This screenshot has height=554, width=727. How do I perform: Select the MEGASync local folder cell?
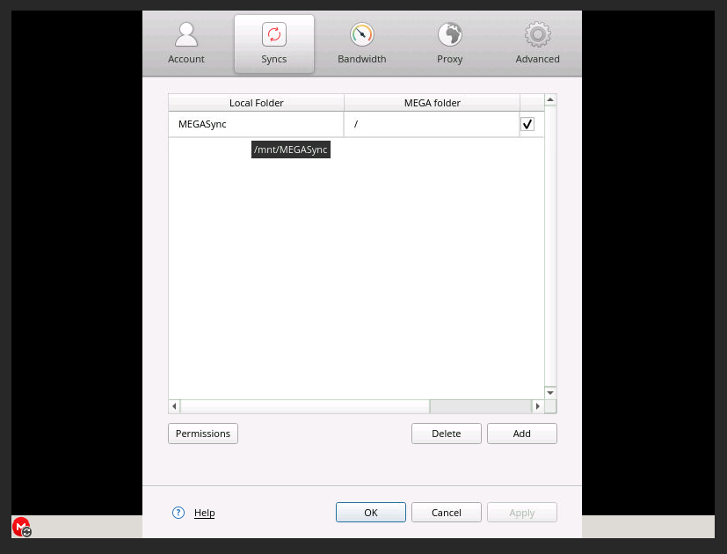[x=256, y=124]
